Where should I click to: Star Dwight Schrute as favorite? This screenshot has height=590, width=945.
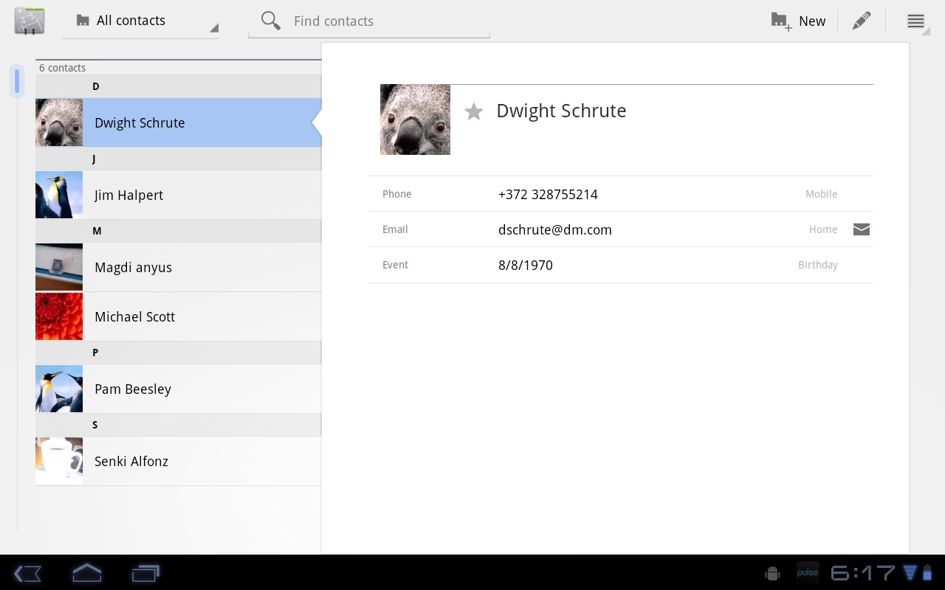point(474,111)
